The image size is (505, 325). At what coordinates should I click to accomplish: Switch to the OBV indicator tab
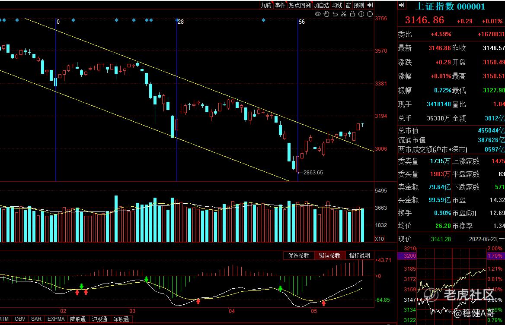pos(20,319)
